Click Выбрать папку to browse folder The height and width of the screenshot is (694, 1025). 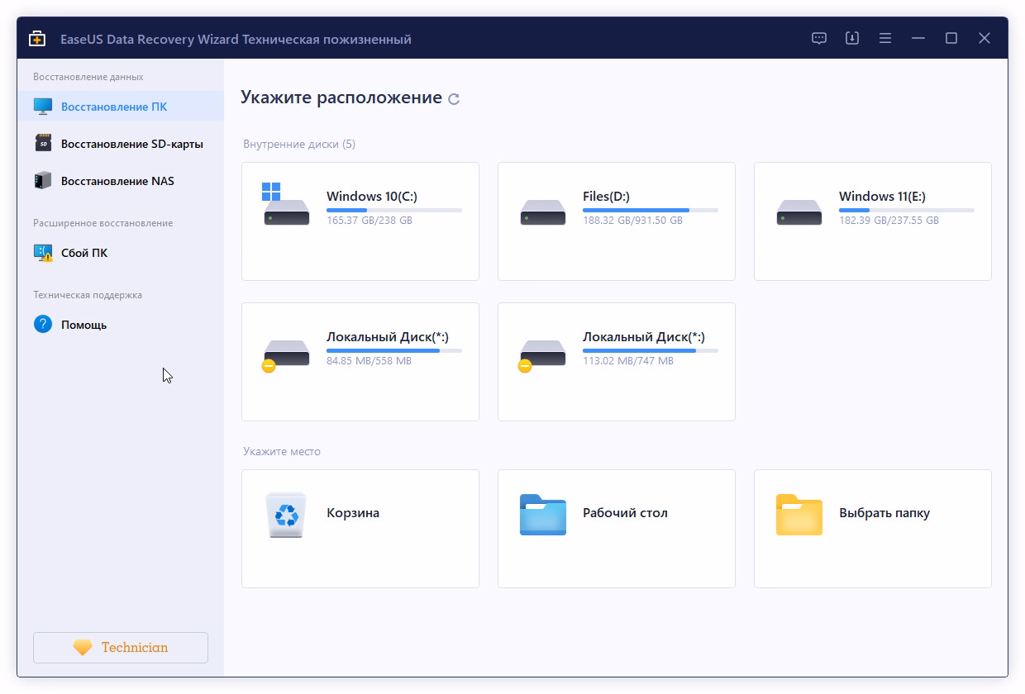coord(873,529)
